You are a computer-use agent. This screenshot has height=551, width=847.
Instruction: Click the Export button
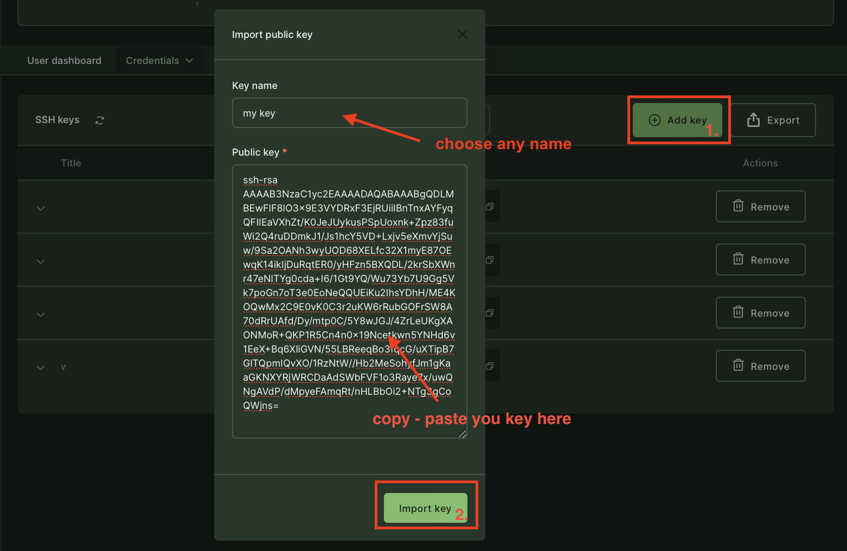(773, 120)
